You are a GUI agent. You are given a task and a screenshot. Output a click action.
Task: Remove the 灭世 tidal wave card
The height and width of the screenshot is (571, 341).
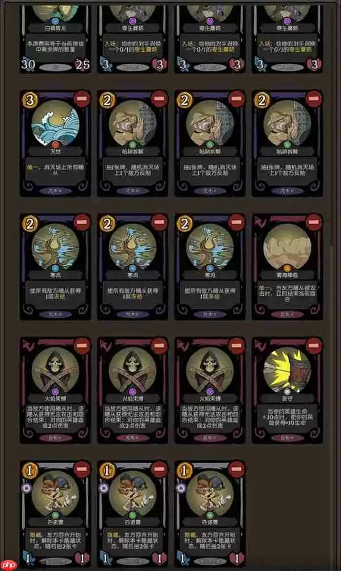coord(82,98)
